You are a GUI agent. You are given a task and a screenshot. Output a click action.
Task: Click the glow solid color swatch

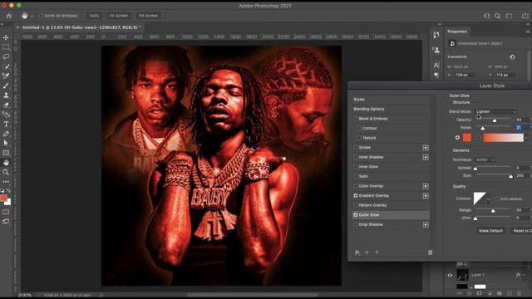pos(467,137)
